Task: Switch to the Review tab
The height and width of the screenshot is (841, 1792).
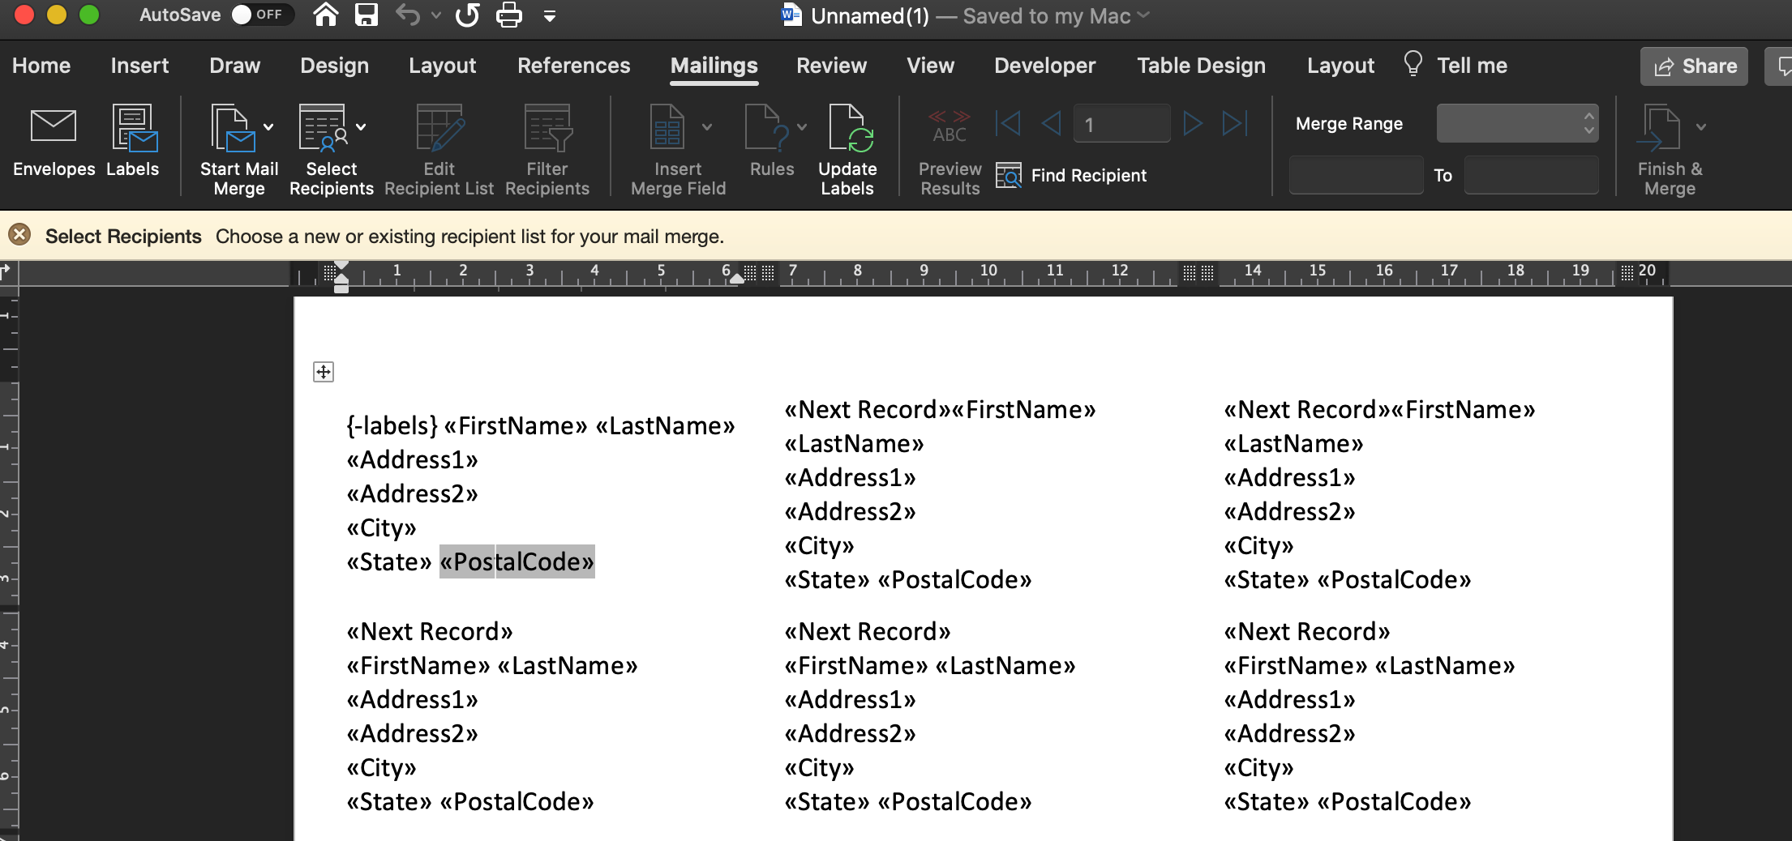Action: coord(831,66)
